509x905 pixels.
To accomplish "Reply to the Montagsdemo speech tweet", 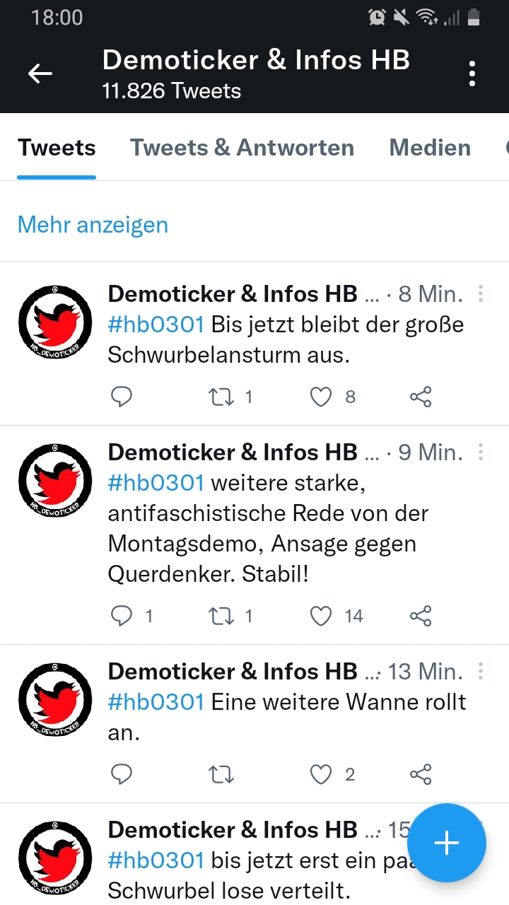I will 122,617.
